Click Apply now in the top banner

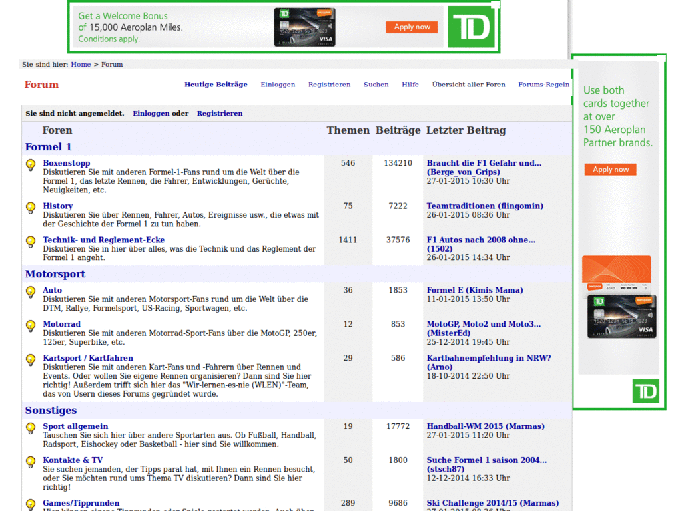(412, 27)
